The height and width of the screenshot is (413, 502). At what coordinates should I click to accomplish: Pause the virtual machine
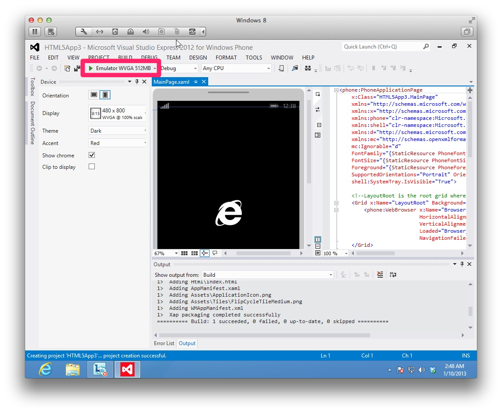point(35,31)
